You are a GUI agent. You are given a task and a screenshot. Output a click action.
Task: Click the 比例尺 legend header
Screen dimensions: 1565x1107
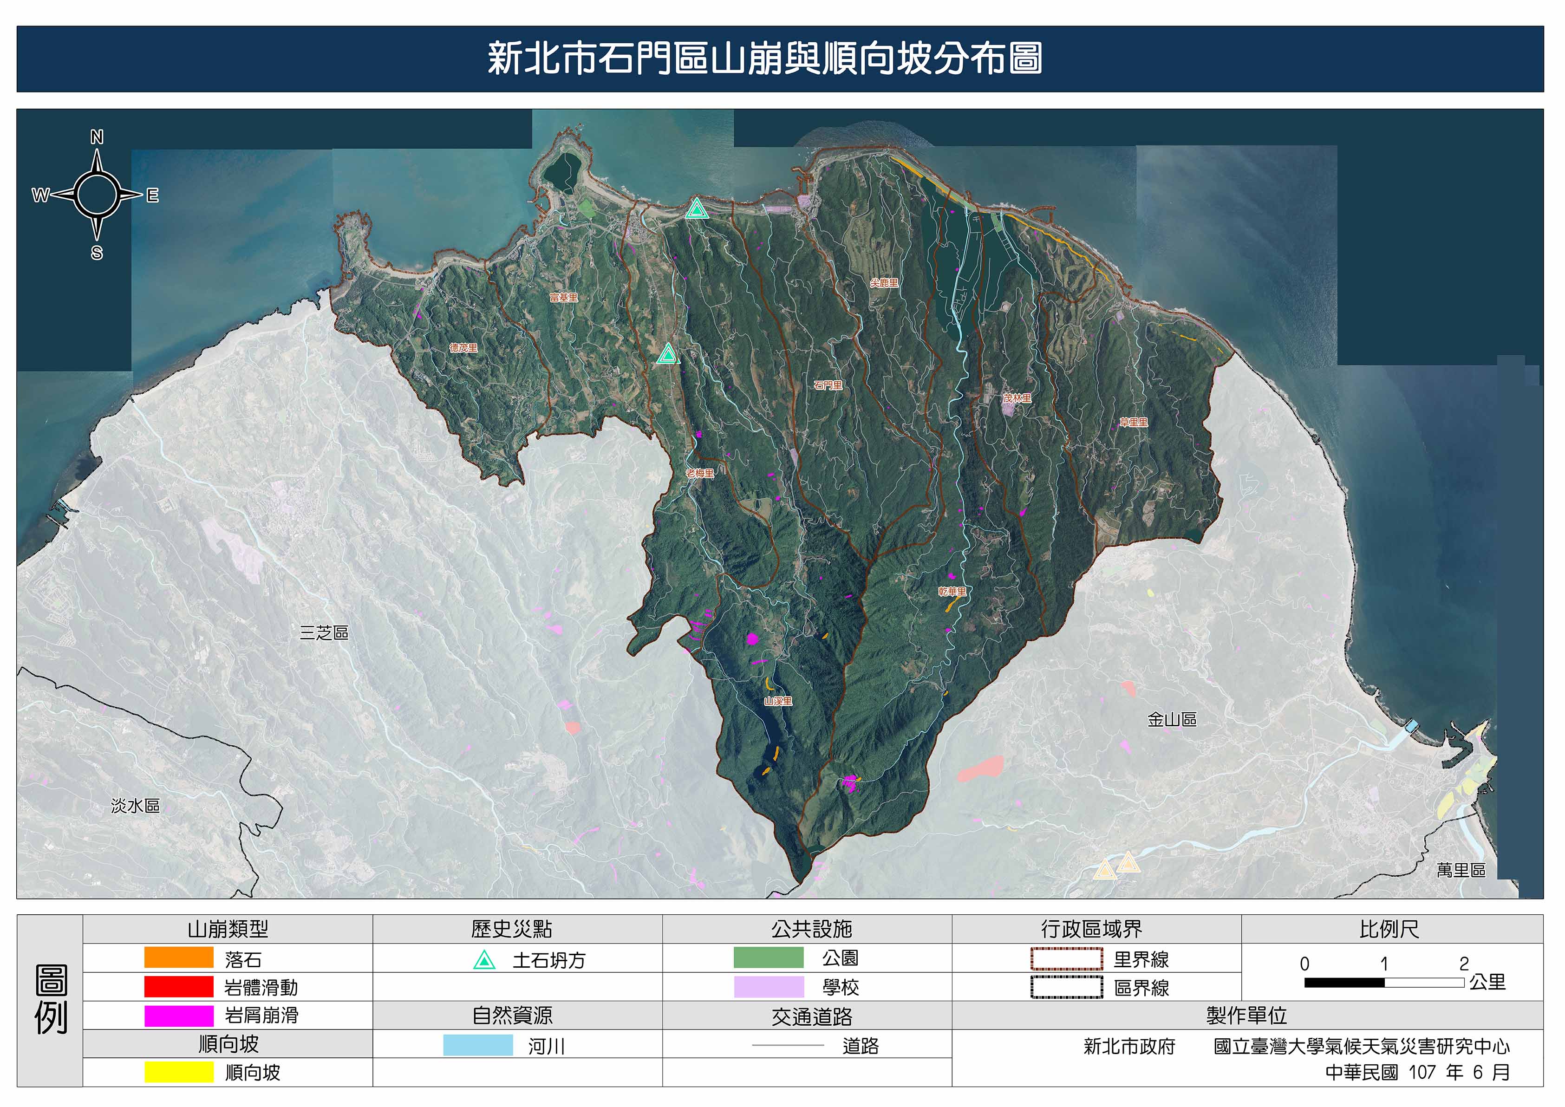(x=1389, y=929)
